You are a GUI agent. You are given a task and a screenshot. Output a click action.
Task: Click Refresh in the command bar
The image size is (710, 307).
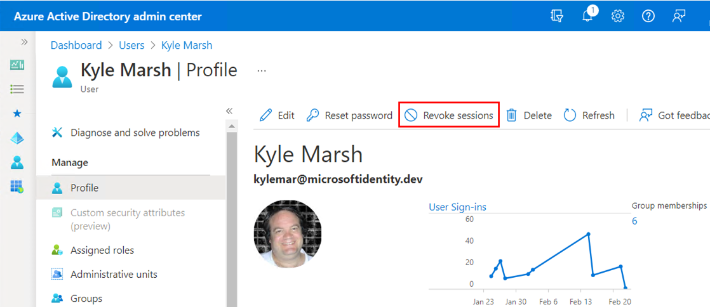(x=589, y=115)
